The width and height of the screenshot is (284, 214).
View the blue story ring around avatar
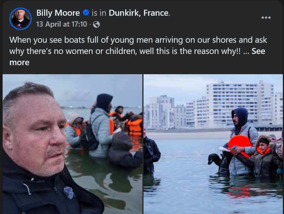[21, 19]
